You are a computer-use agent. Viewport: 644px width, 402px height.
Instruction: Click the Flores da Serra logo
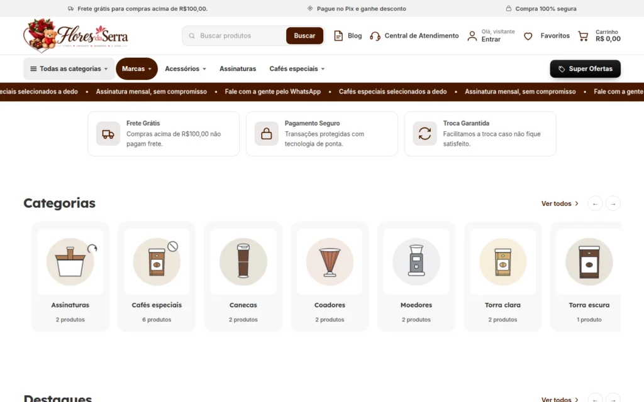76,36
